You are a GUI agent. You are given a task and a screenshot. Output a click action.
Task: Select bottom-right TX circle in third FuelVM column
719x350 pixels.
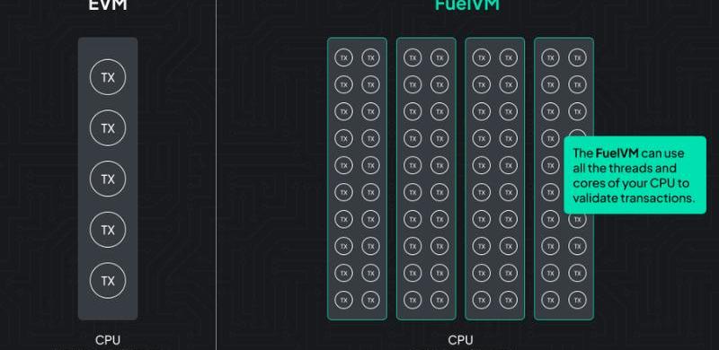click(x=508, y=300)
